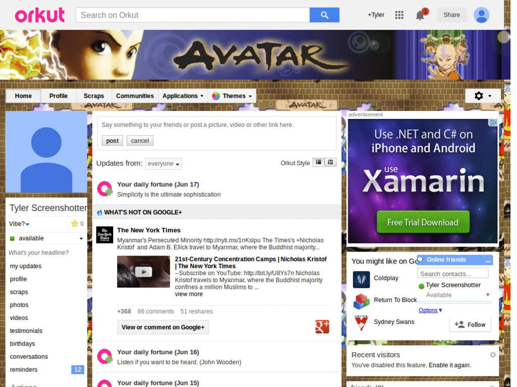The height and width of the screenshot is (387, 517).
Task: Switch to the first Orkut Style view
Action: [x=319, y=162]
